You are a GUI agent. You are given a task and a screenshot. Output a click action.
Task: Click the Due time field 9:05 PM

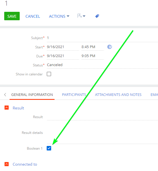point(92,56)
